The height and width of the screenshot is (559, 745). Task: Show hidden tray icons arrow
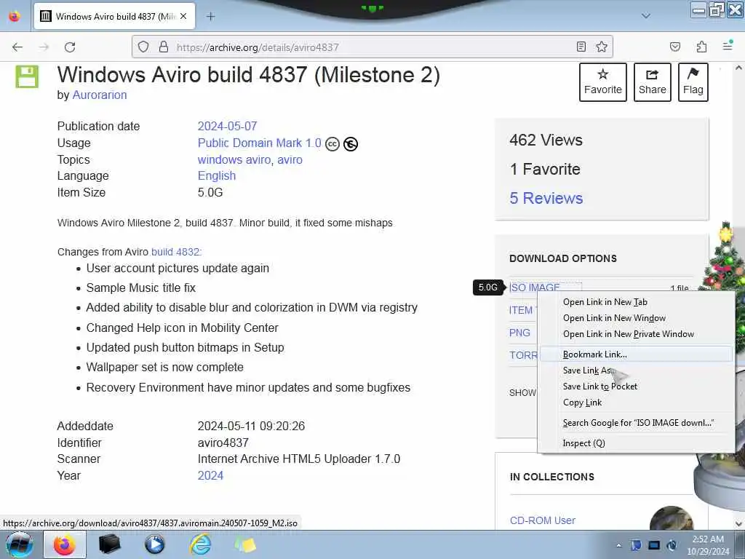(618, 545)
